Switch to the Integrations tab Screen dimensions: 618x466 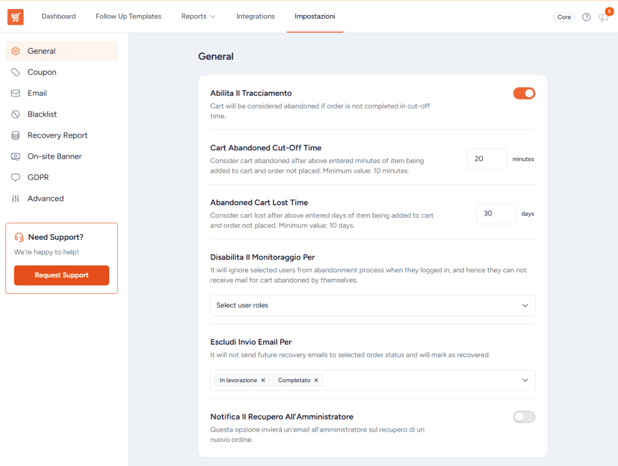[x=255, y=16]
